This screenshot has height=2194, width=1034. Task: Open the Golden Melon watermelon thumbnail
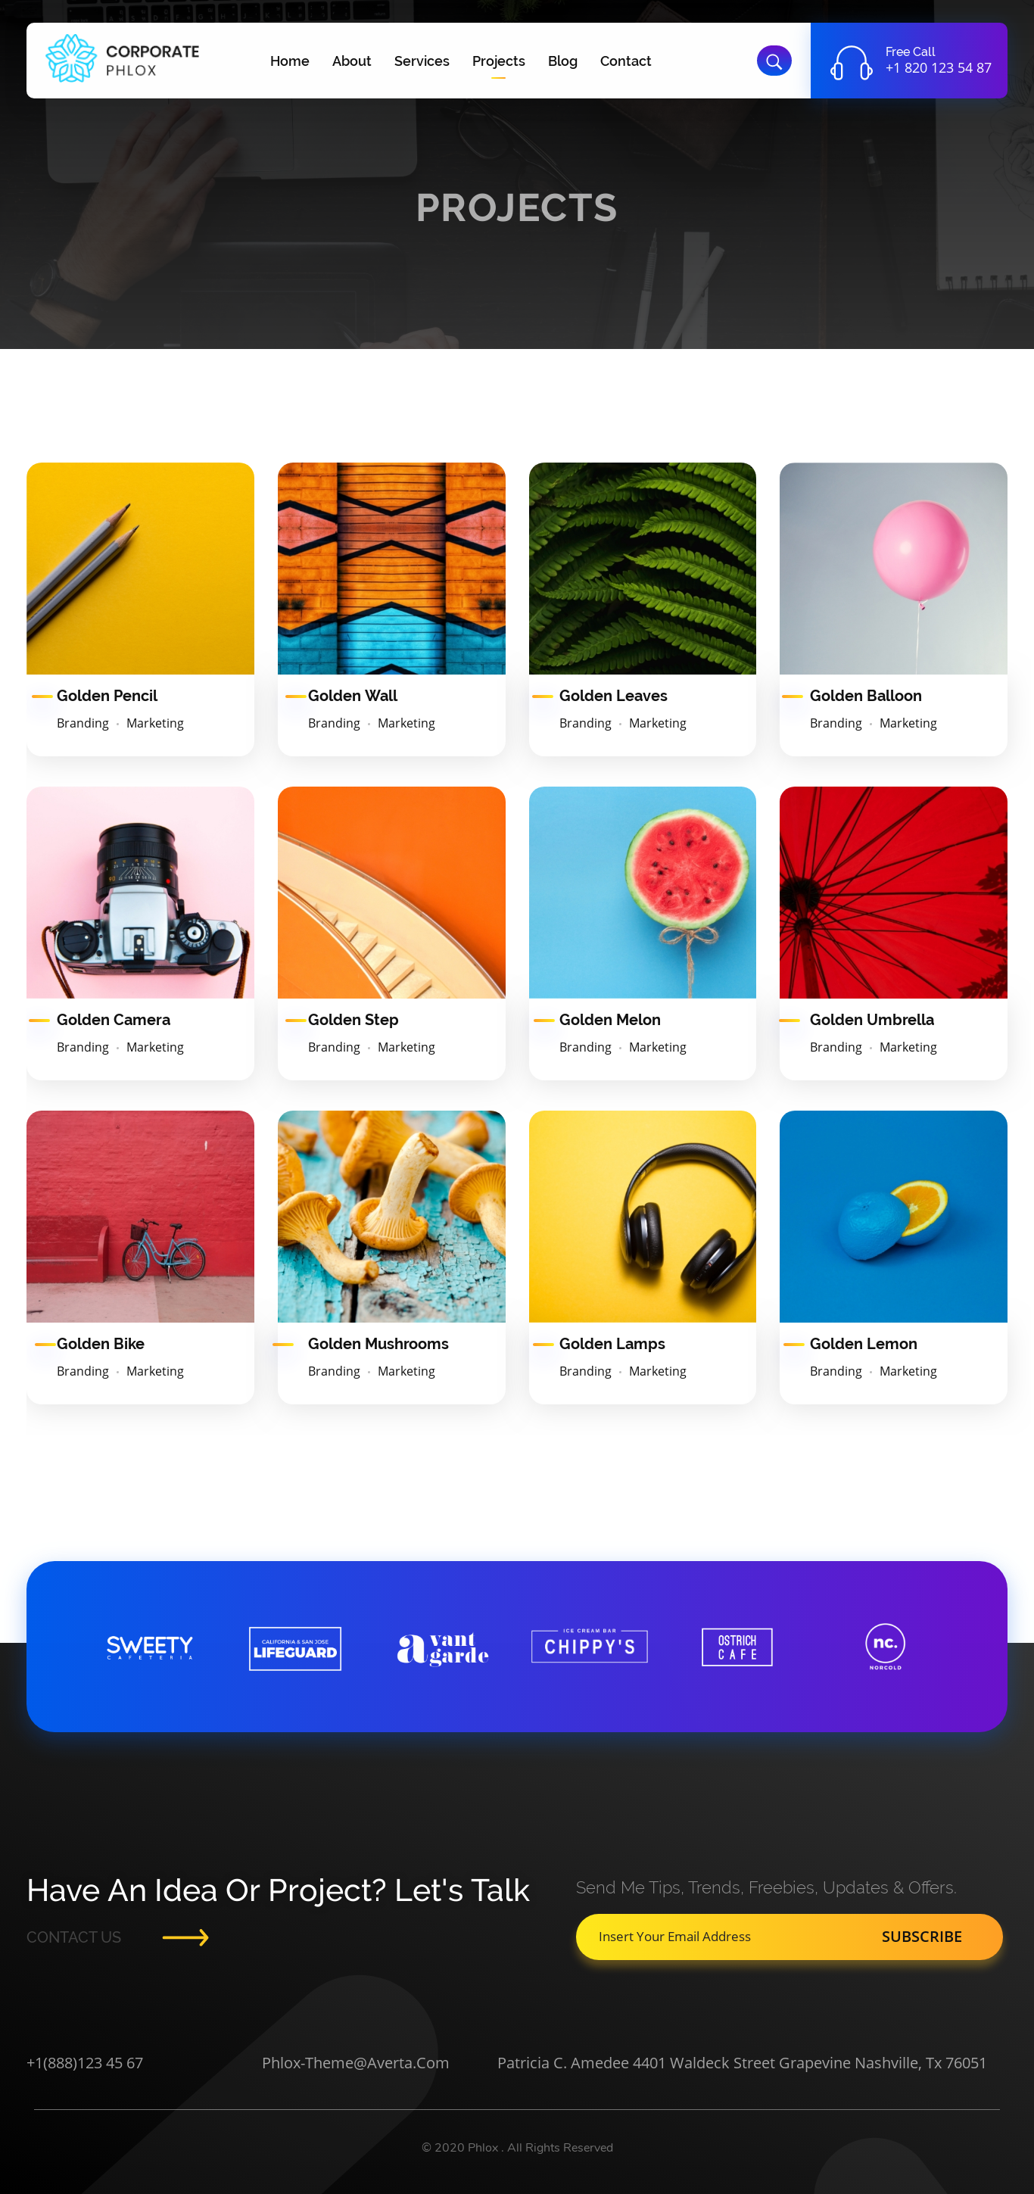click(642, 892)
